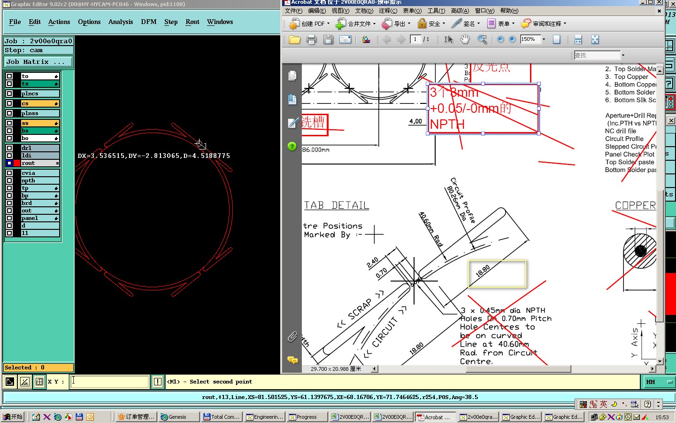Open the Pages panel in Acrobat sidebar
676x423 pixels.
pos(292,76)
